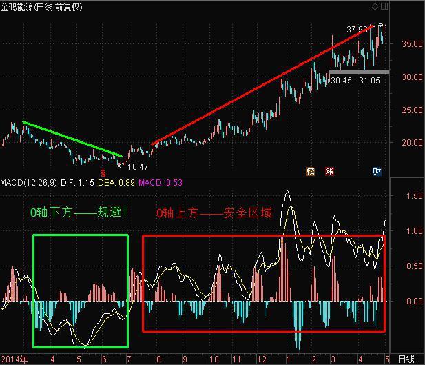Click the 16.47 low price arrow marker

point(135,166)
